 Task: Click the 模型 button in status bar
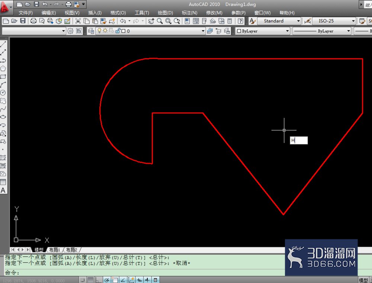[363, 280]
